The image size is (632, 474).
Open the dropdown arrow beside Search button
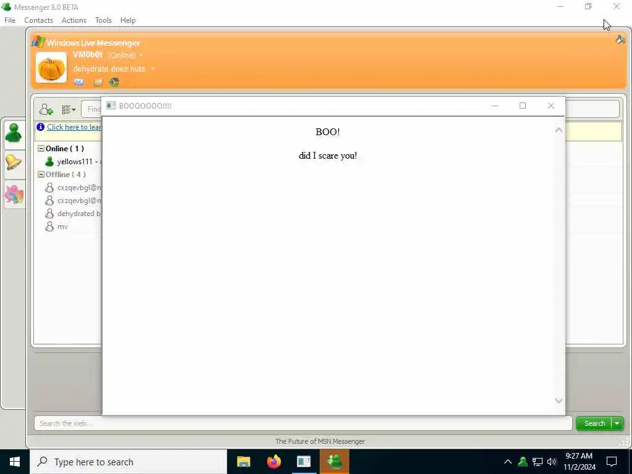[617, 423]
